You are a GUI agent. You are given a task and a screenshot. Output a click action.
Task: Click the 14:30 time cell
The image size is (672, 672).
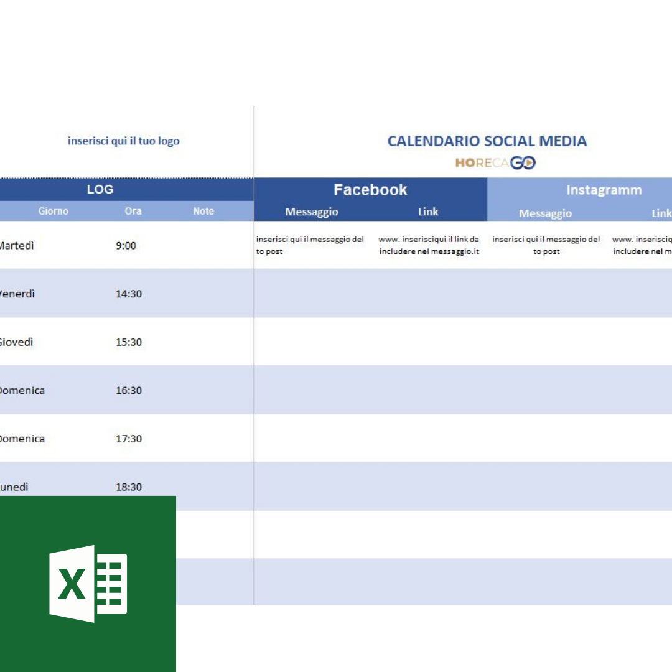(129, 294)
